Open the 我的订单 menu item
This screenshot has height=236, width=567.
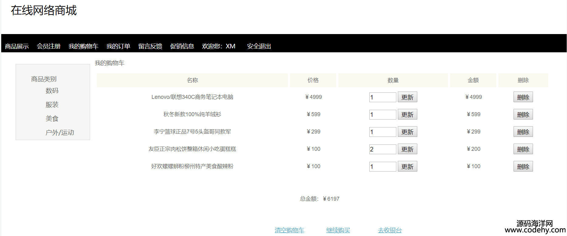click(118, 46)
